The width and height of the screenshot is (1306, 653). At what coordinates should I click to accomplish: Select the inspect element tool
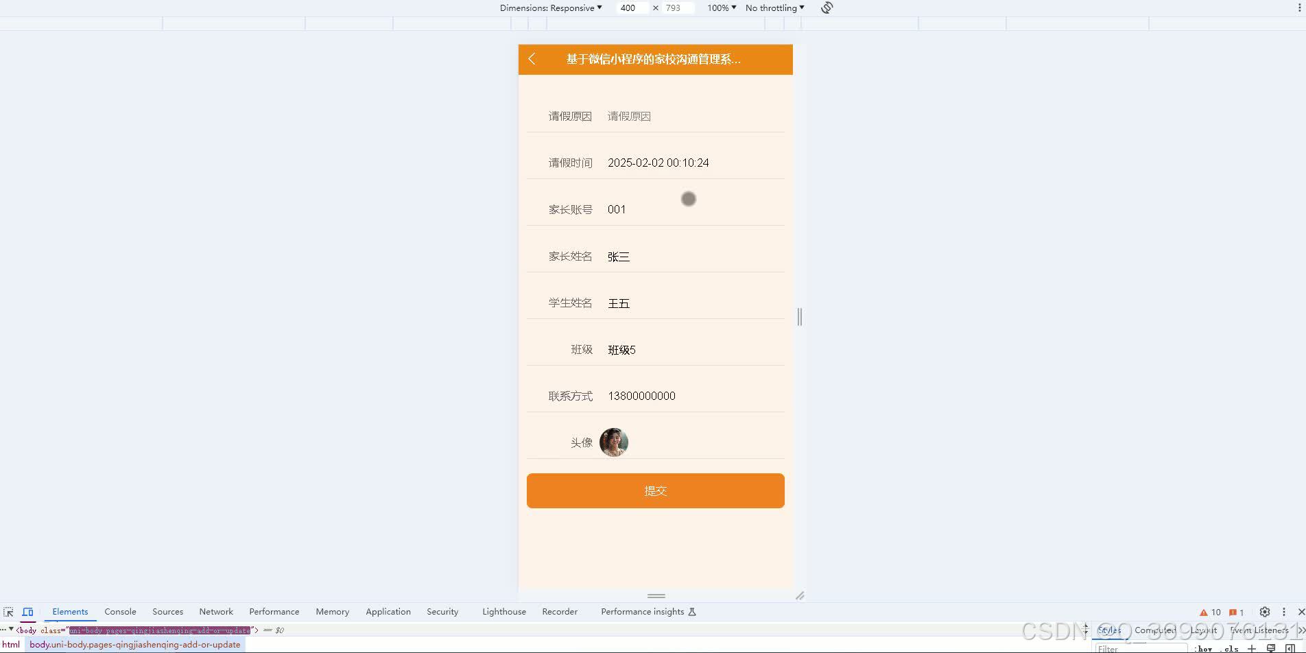pyautogui.click(x=8, y=611)
